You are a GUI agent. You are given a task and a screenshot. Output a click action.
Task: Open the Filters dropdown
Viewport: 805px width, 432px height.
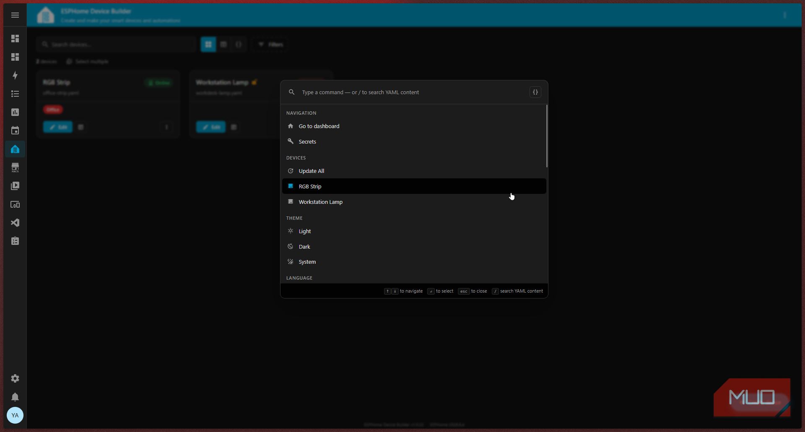click(x=270, y=44)
